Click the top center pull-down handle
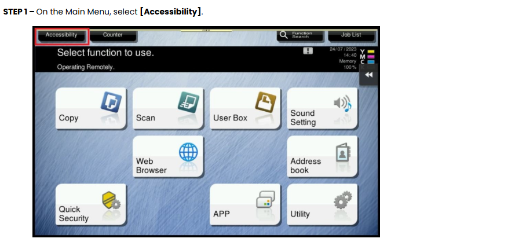Viewport: 515px width, 242px height. coord(206,31)
